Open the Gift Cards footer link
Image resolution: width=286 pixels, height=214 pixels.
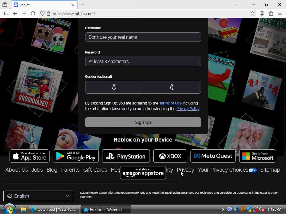95,170
